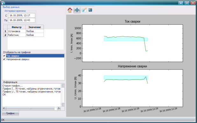Uncheck the Напряжение сварки checkbox
Viewport: 197px width, 123px height.
tap(4, 59)
